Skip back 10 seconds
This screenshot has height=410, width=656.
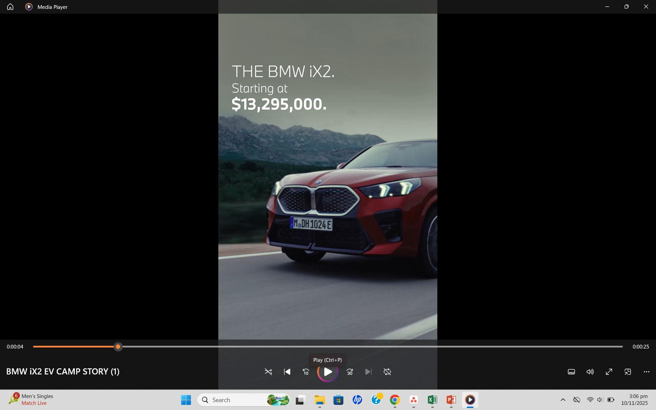tap(306, 372)
